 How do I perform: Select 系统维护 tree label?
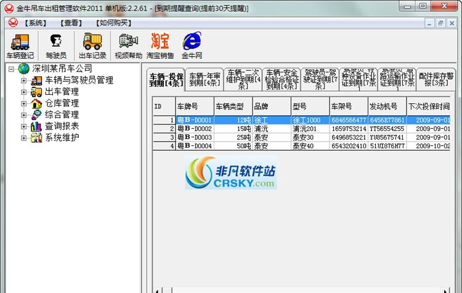click(x=62, y=137)
